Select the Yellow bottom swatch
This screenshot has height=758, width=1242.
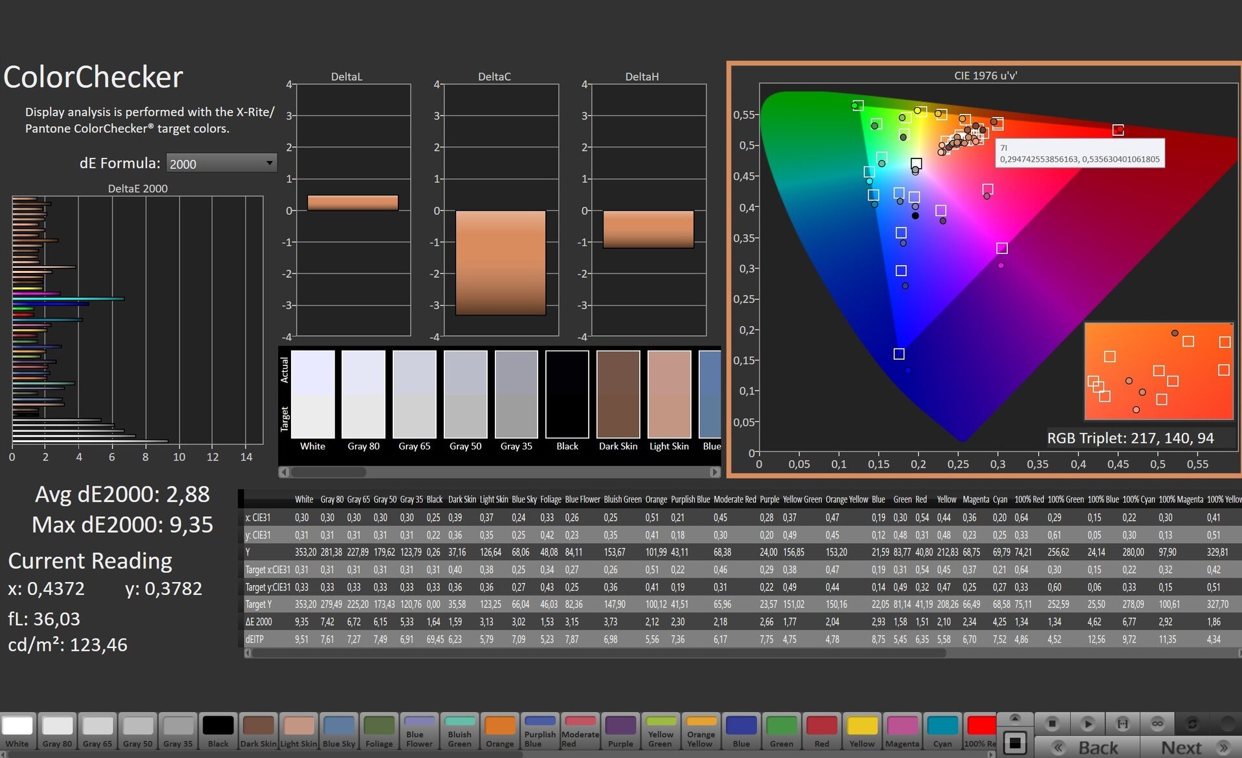click(862, 731)
